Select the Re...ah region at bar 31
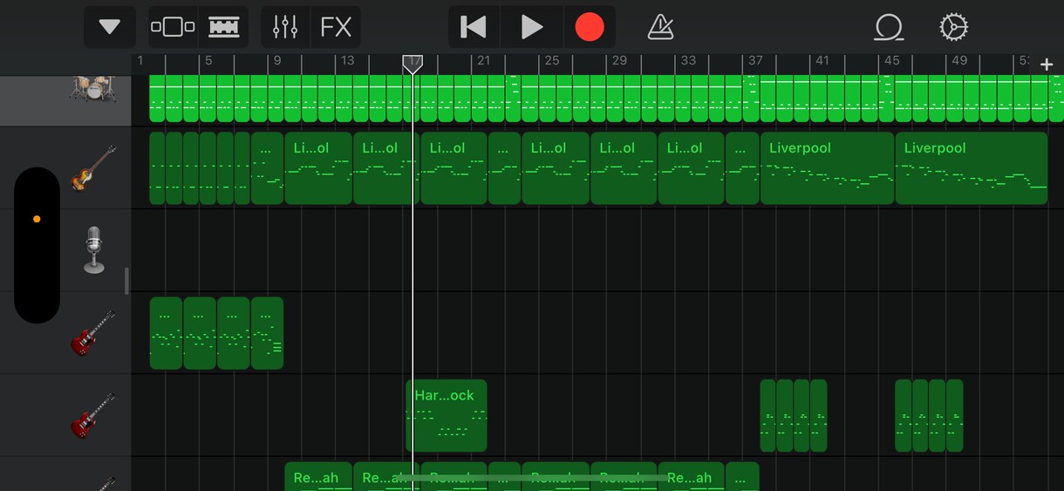The image size is (1064, 491). (x=691, y=476)
